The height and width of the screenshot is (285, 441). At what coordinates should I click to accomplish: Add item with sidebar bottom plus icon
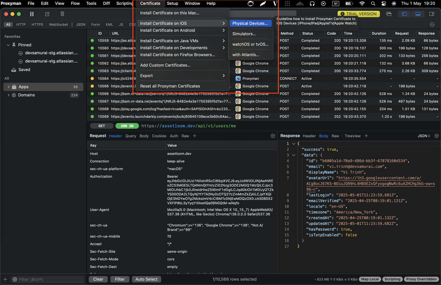pyautogui.click(x=5, y=279)
